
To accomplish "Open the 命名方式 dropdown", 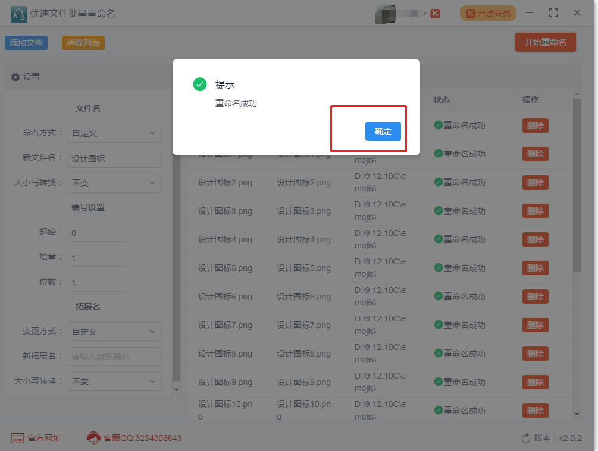I will pos(114,133).
